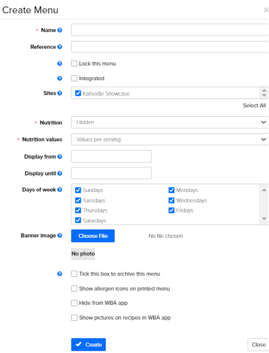Click the Choose File button
The width and height of the screenshot is (269, 353).
[93, 236]
